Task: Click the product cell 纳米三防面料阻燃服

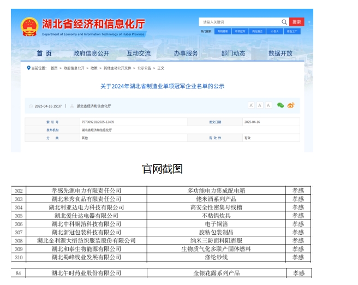Action: coord(216,240)
